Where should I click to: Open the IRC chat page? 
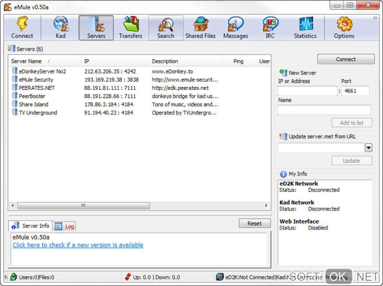pos(270,27)
